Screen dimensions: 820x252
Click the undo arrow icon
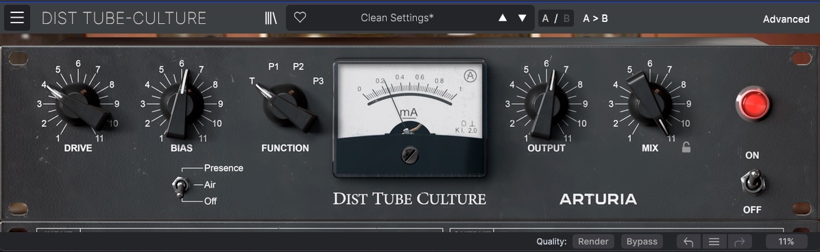tap(689, 242)
